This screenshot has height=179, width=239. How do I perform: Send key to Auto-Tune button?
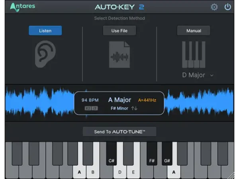coord(119,132)
